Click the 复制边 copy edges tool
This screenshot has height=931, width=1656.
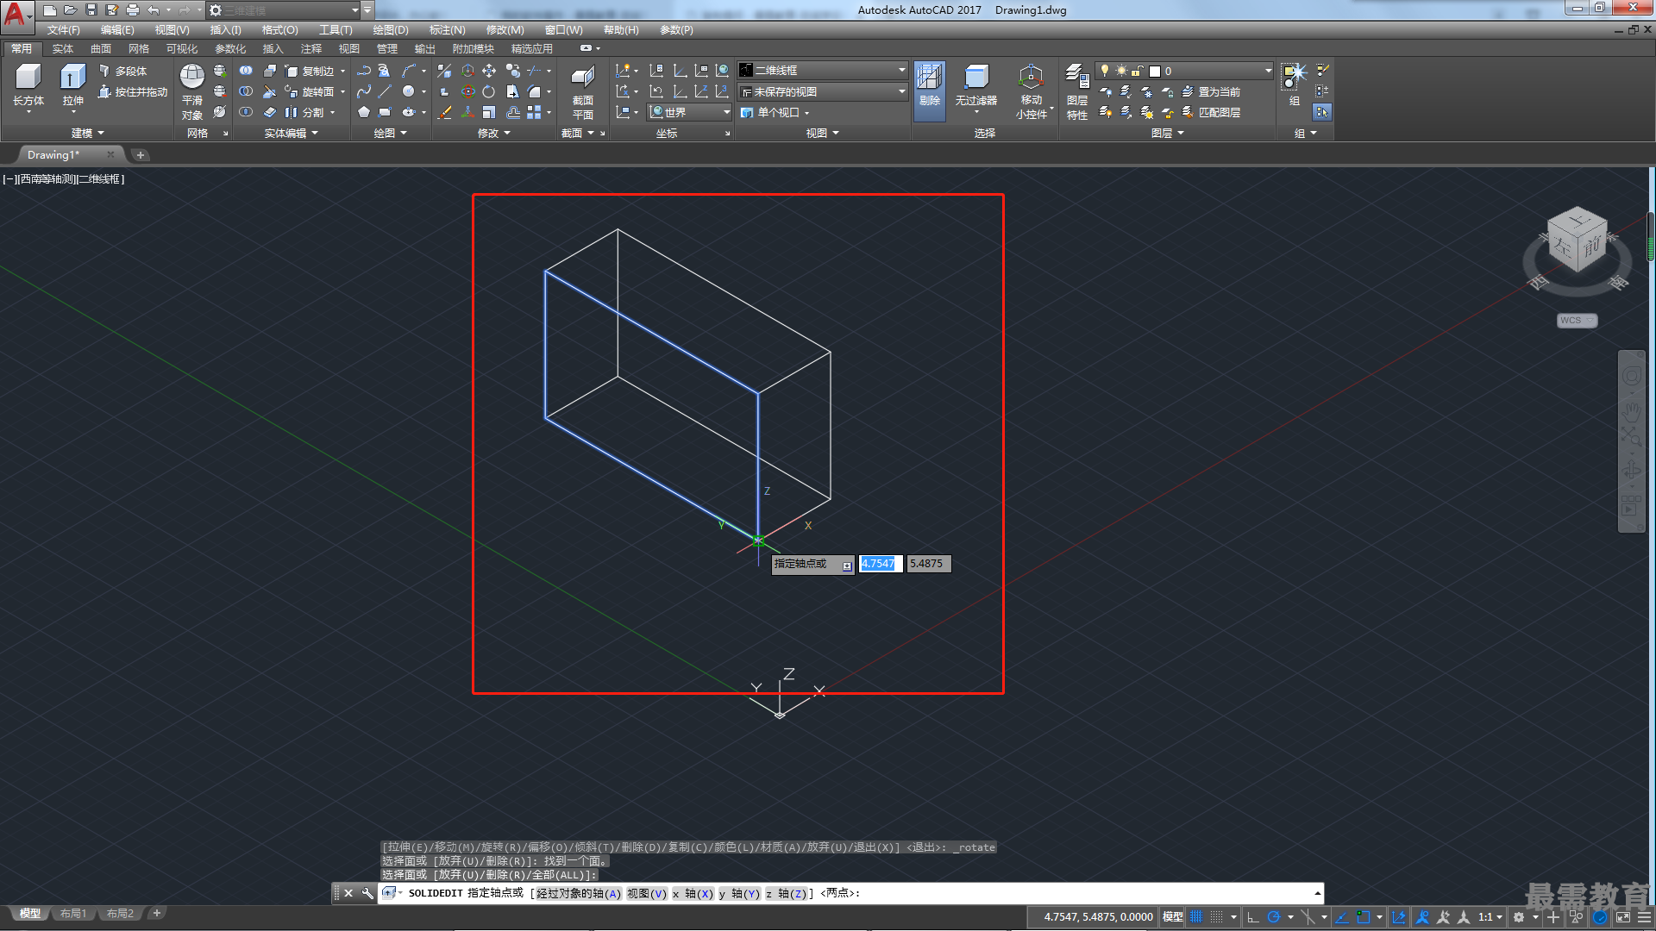click(309, 71)
